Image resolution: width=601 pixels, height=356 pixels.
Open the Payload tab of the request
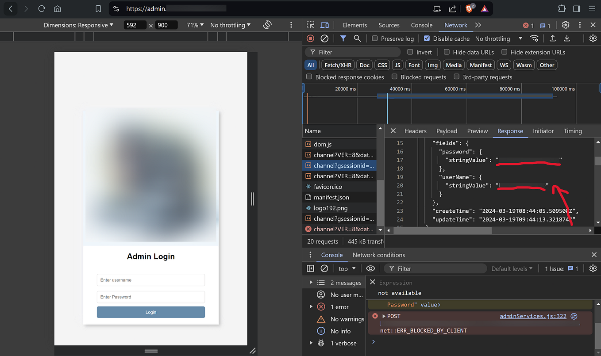(x=447, y=131)
